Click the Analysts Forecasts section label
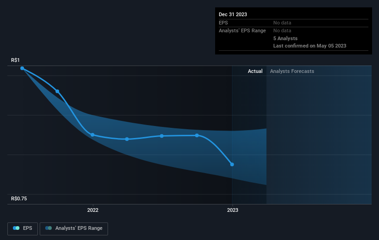Screen dimensions: 379x240 292,71
